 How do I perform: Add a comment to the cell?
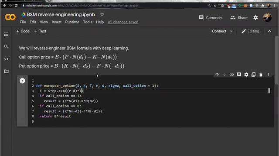point(239,75)
